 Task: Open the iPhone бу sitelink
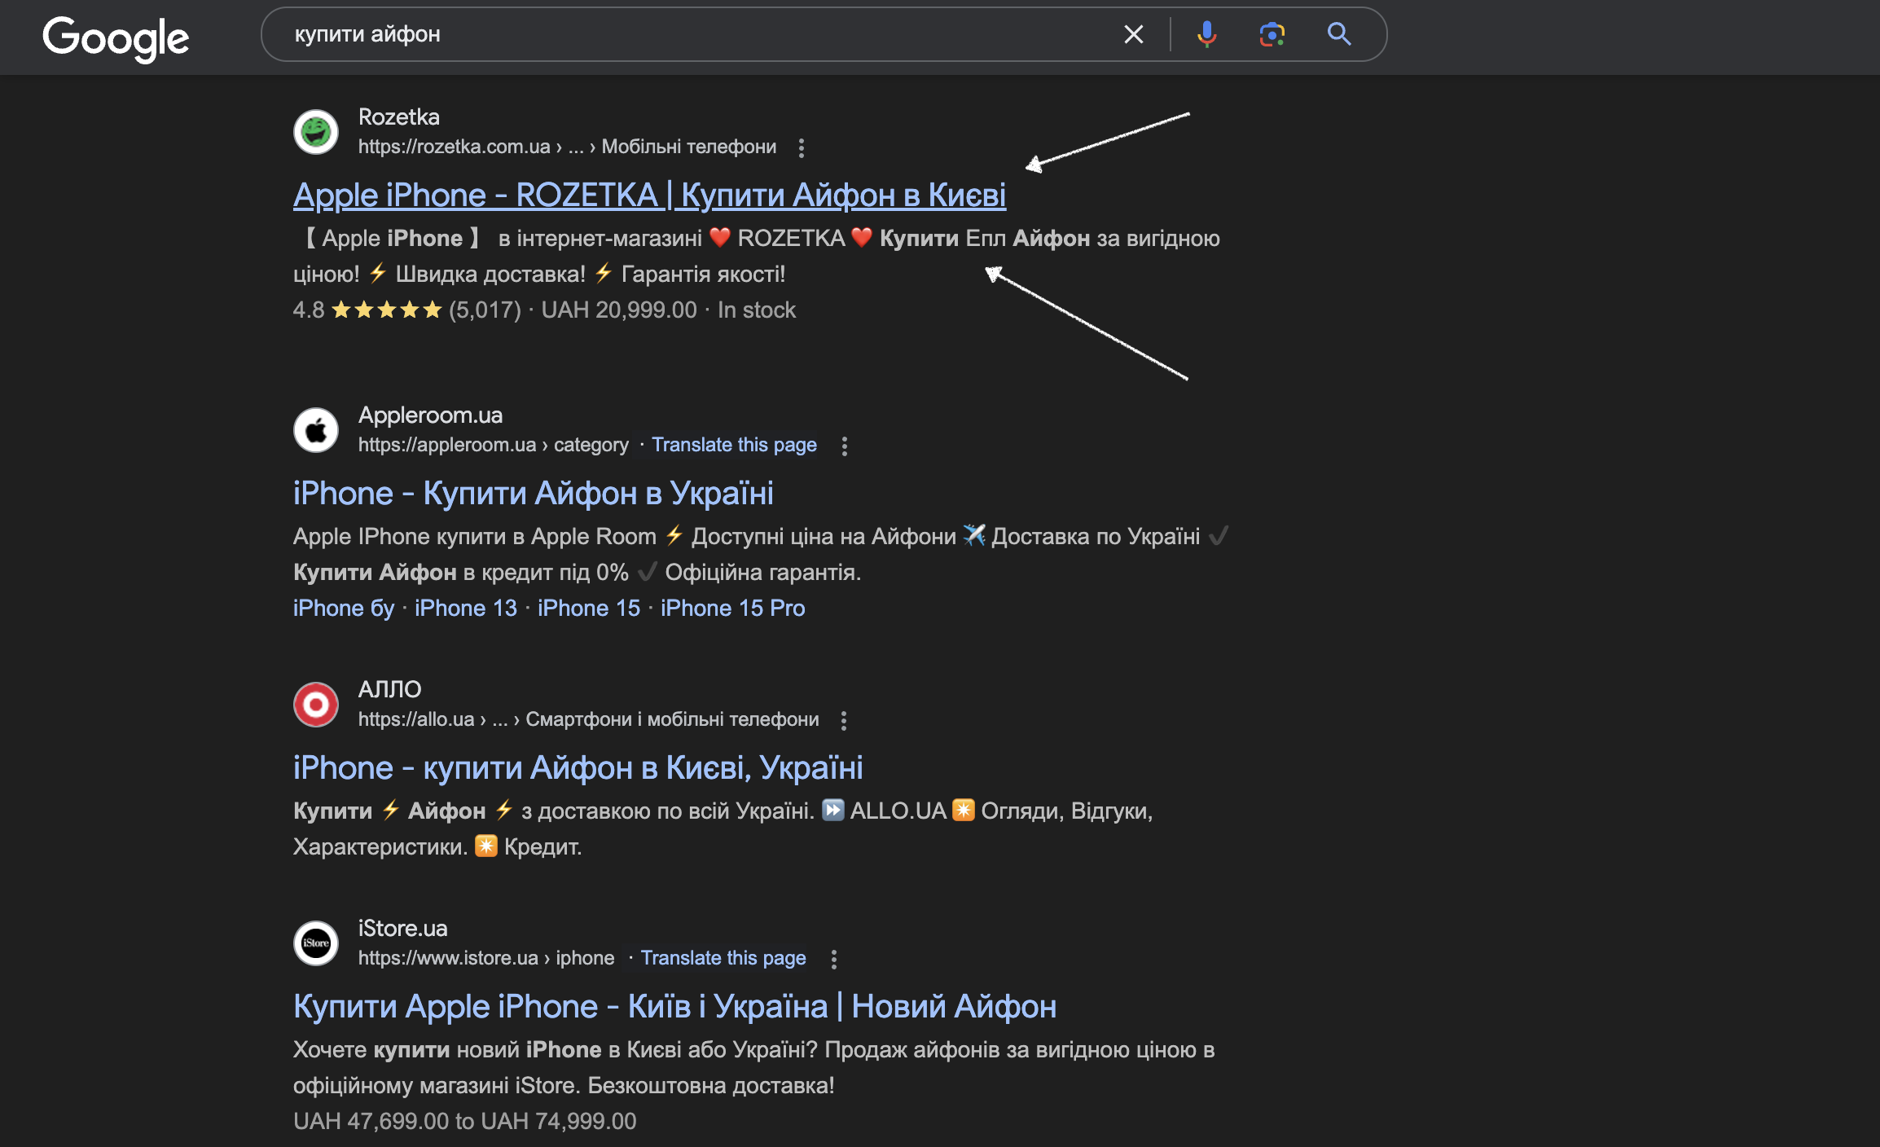coord(343,608)
